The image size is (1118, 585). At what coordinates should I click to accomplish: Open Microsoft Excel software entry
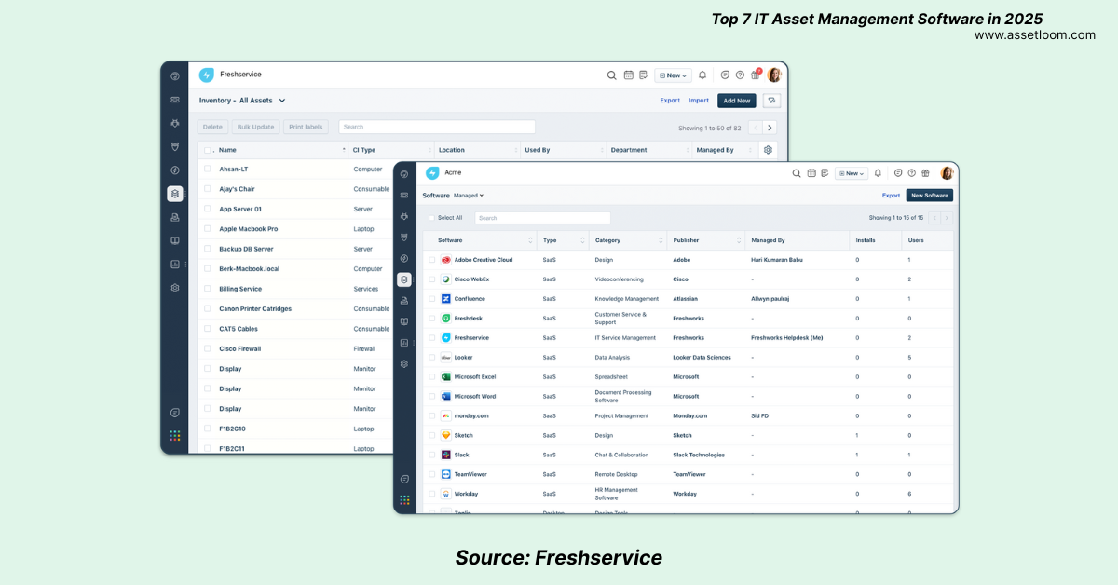point(474,377)
